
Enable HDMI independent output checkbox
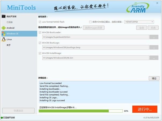coord(90,22)
